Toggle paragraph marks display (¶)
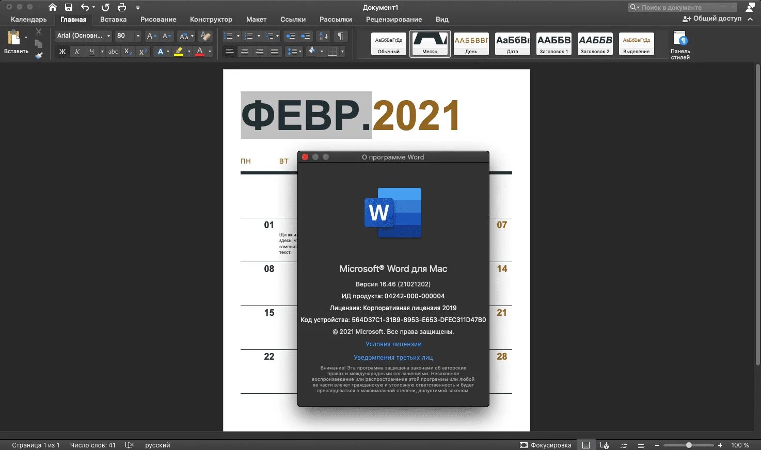The height and width of the screenshot is (450, 761). click(340, 36)
